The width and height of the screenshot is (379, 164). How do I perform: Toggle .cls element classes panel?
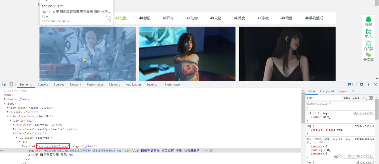click(356, 98)
